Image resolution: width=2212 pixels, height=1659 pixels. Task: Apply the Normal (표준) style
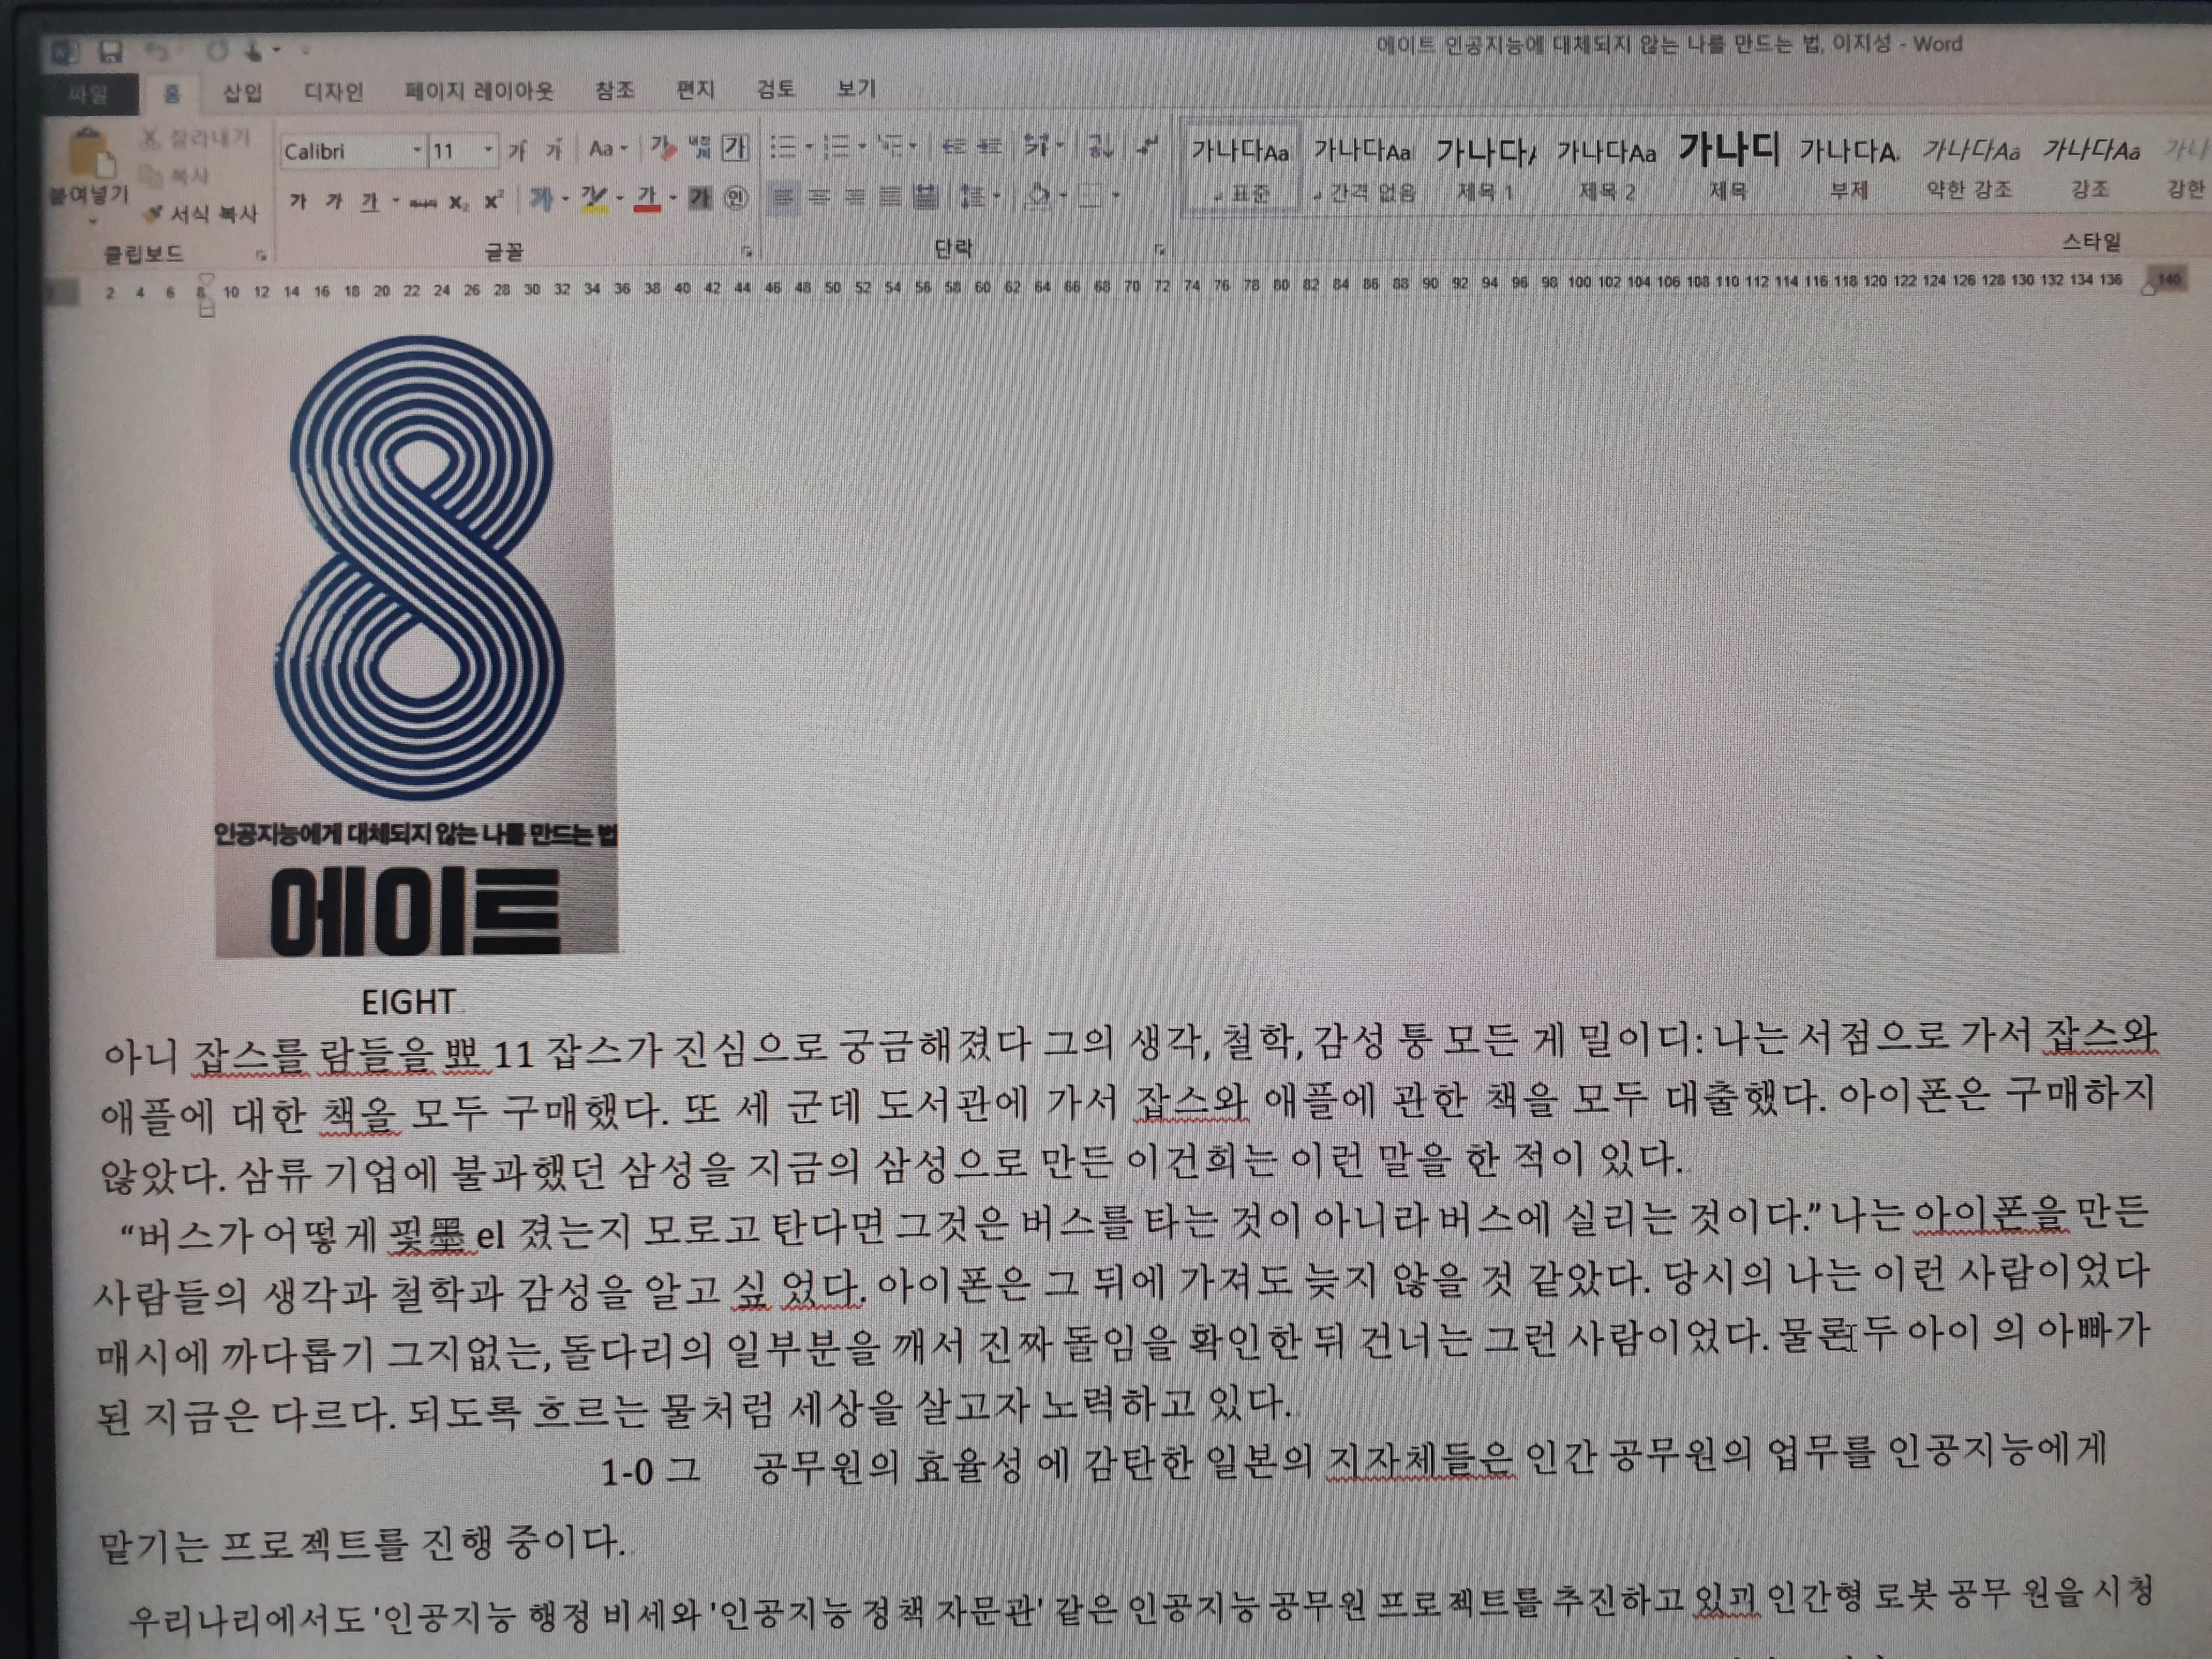coord(1241,169)
